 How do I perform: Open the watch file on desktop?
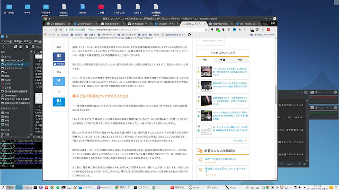[83, 9]
